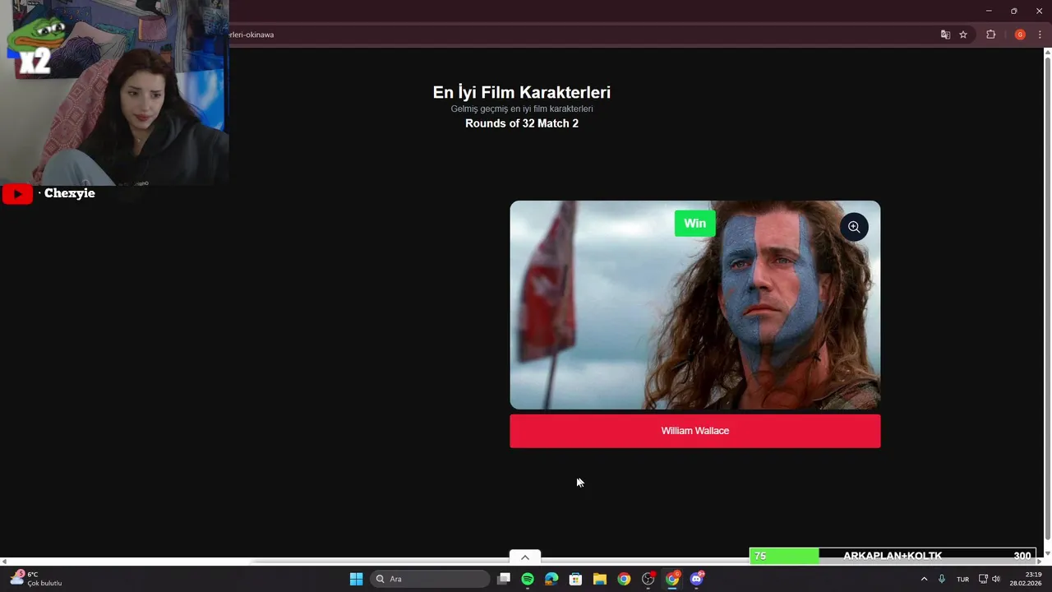
Task: Open Microsoft Edge from the taskbar
Action: click(x=551, y=579)
